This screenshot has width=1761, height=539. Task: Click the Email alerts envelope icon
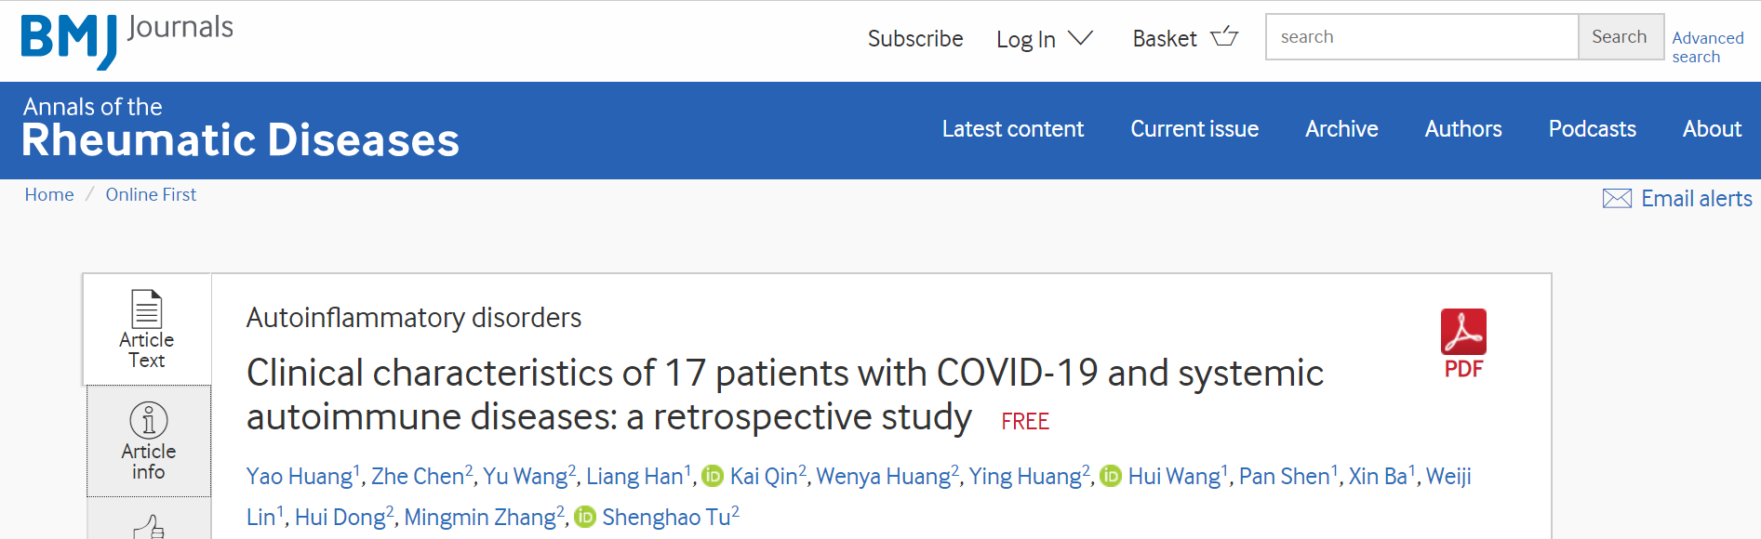(x=1617, y=199)
